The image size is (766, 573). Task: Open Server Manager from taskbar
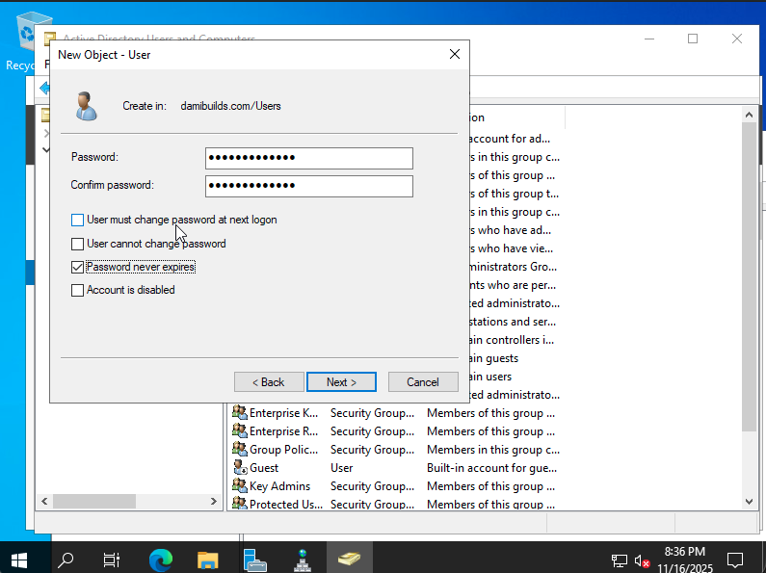point(254,560)
